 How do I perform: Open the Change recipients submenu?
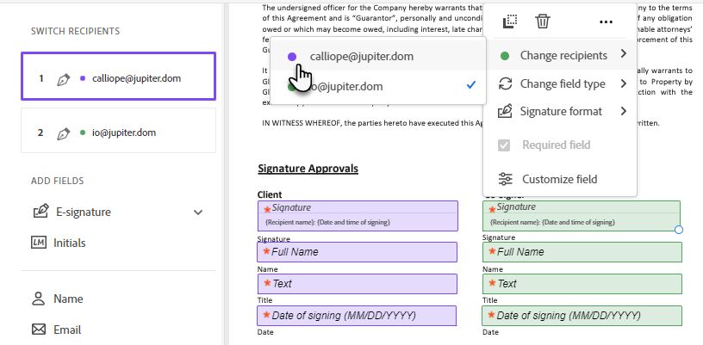click(562, 55)
